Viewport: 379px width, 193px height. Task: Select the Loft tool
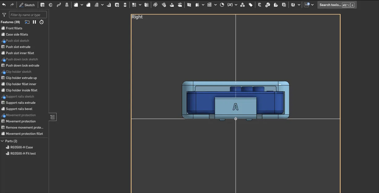[67, 5]
